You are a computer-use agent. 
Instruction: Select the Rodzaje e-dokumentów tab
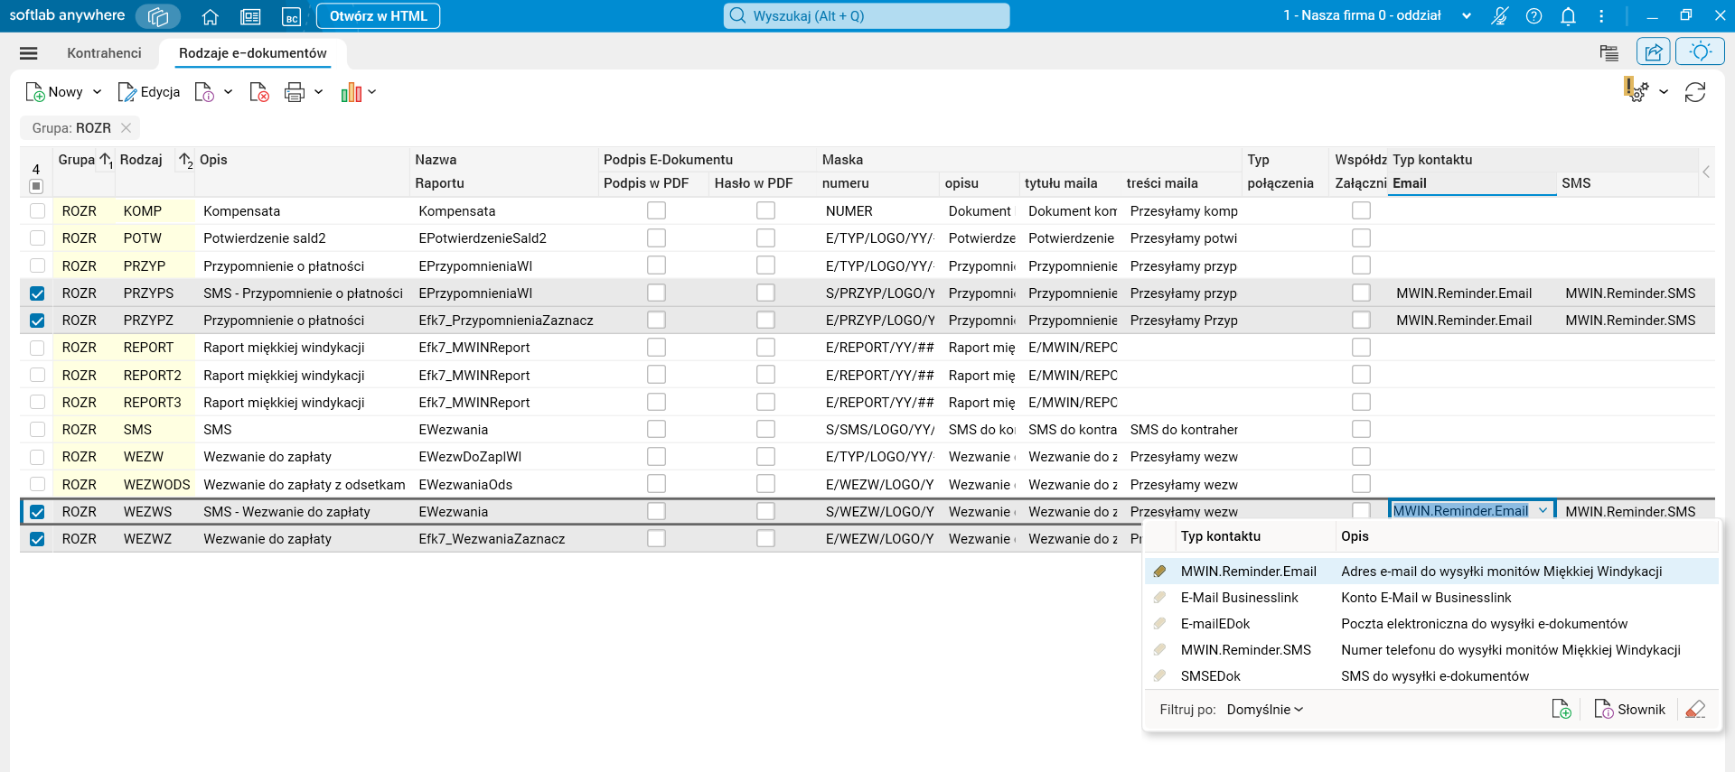tap(253, 53)
